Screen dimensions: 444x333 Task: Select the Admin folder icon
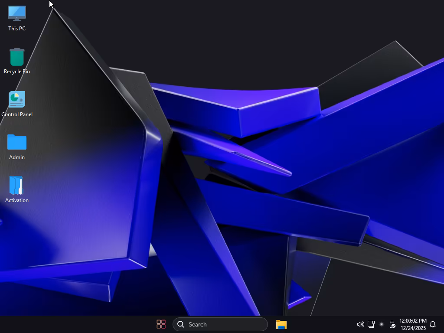click(x=17, y=142)
